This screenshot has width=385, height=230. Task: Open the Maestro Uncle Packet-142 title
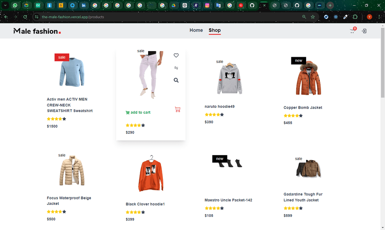click(x=228, y=200)
